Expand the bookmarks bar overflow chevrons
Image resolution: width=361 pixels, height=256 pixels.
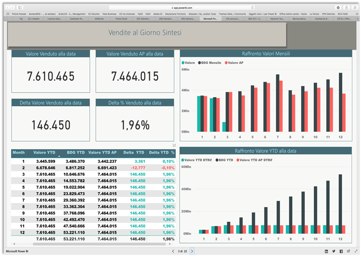point(357,14)
